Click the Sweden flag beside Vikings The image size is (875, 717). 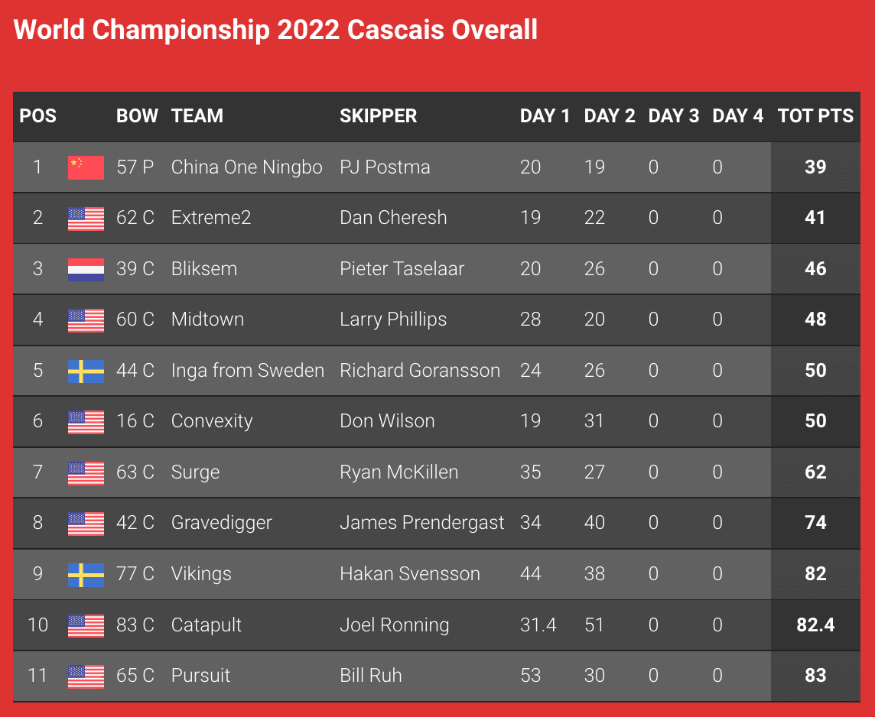[86, 575]
